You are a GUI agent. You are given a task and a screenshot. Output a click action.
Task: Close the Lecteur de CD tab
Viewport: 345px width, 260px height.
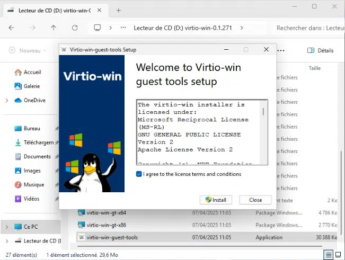[99, 10]
